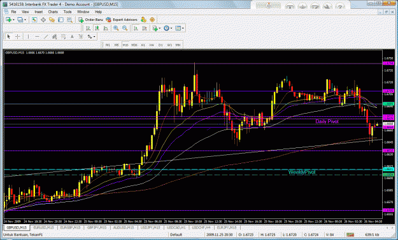
Task: Open the Window menu
Action: pyautogui.click(x=83, y=12)
